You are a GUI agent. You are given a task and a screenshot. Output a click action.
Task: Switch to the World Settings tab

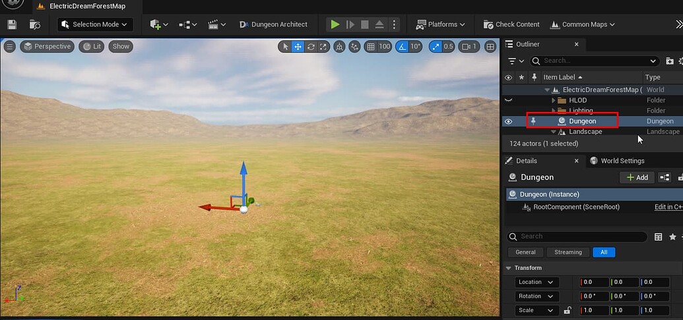617,161
